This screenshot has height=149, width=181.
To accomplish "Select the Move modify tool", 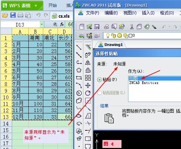I will click(88, 85).
